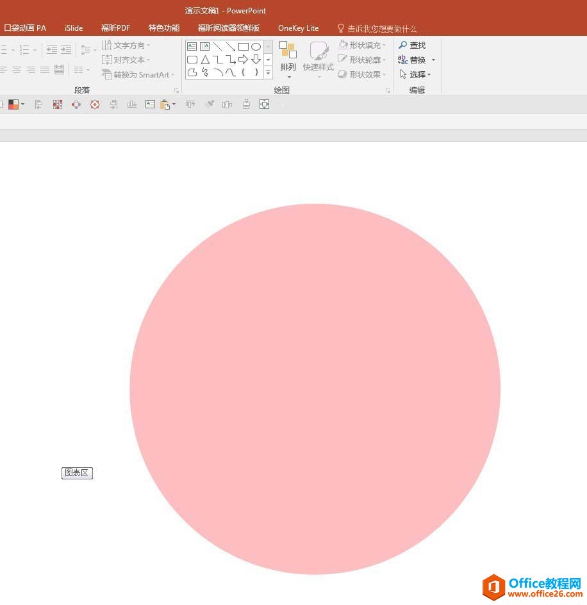Select the elbow arrow connector shape

click(231, 60)
